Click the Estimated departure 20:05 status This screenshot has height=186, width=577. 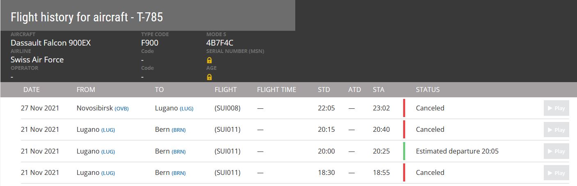(457, 151)
